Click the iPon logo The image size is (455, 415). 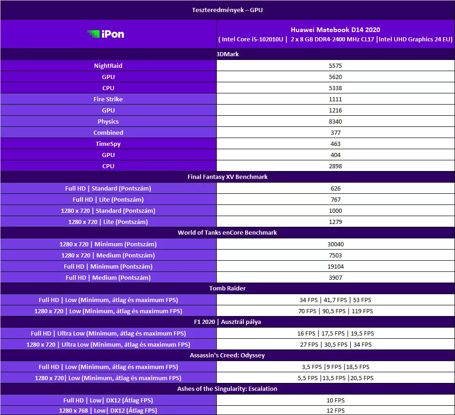pyautogui.click(x=106, y=34)
